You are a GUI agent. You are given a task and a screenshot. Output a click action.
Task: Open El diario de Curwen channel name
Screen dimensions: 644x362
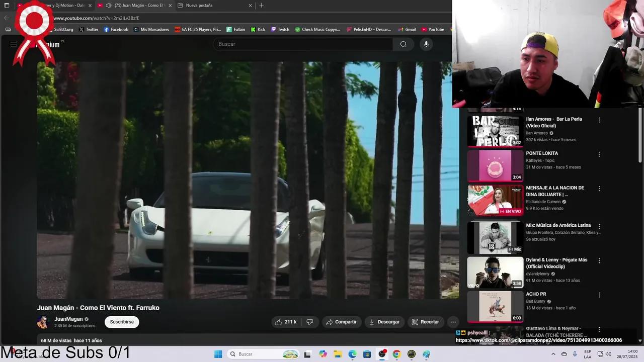click(543, 202)
